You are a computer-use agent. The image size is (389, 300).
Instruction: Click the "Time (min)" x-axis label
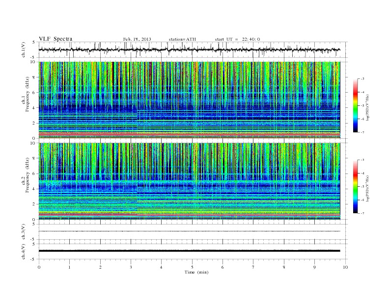[196, 272]
